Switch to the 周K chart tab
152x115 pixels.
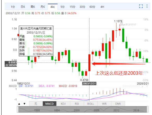(33, 7)
